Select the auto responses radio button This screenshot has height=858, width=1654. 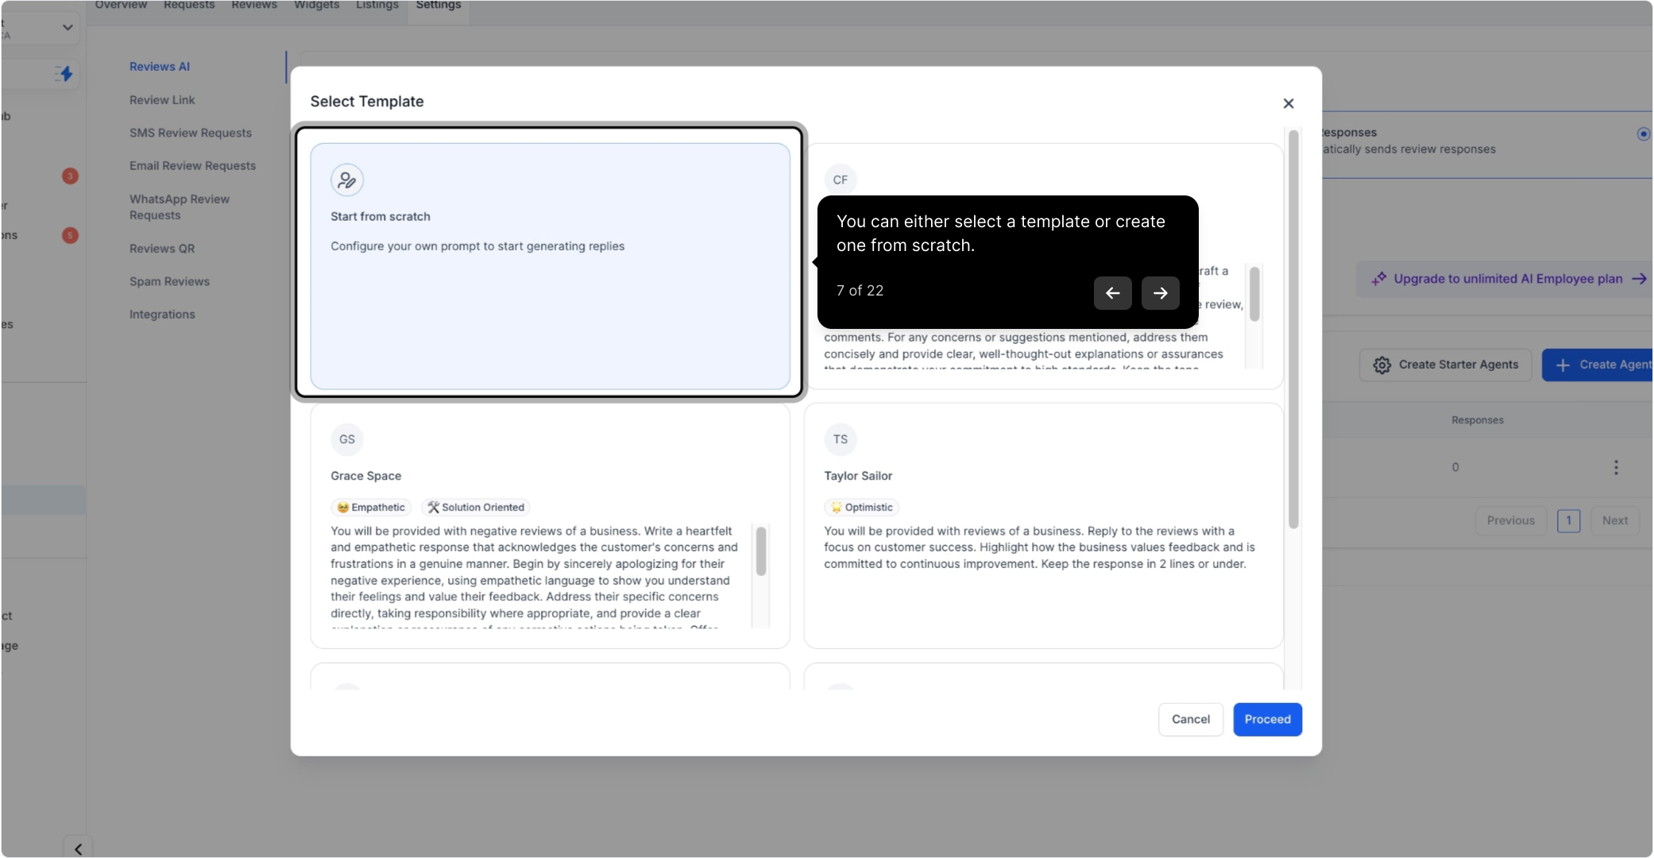point(1644,133)
